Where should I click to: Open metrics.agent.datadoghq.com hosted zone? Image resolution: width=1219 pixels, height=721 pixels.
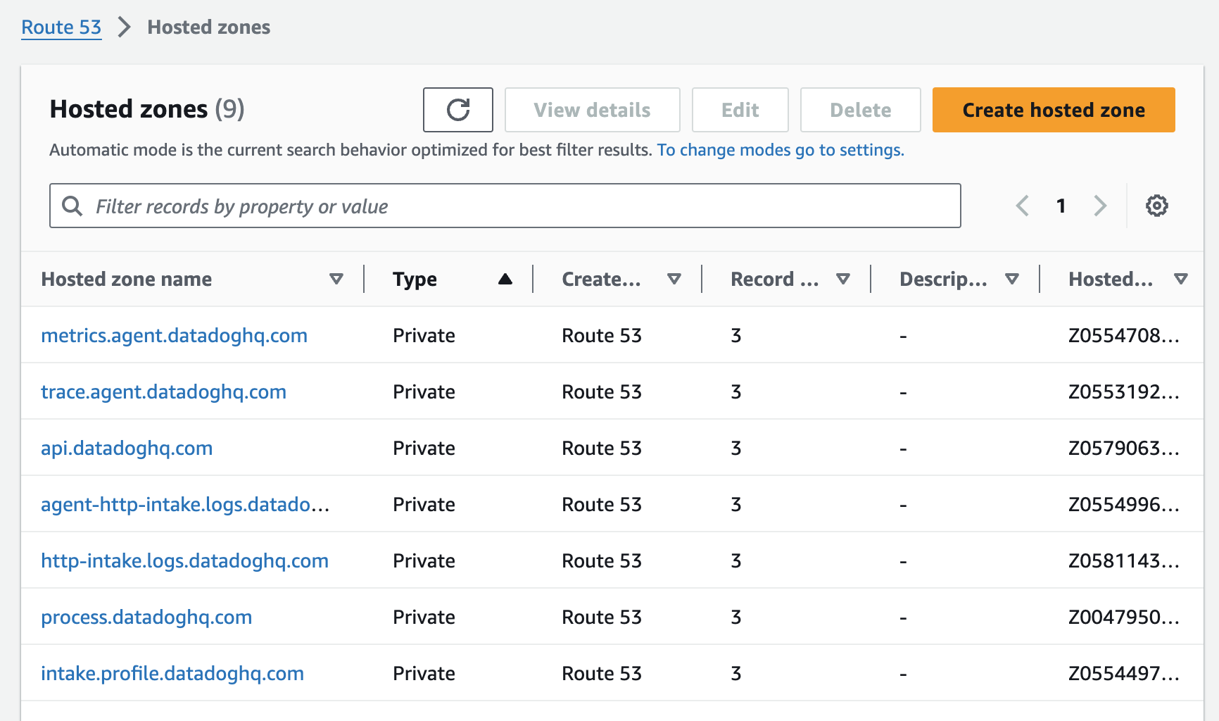pyautogui.click(x=175, y=335)
